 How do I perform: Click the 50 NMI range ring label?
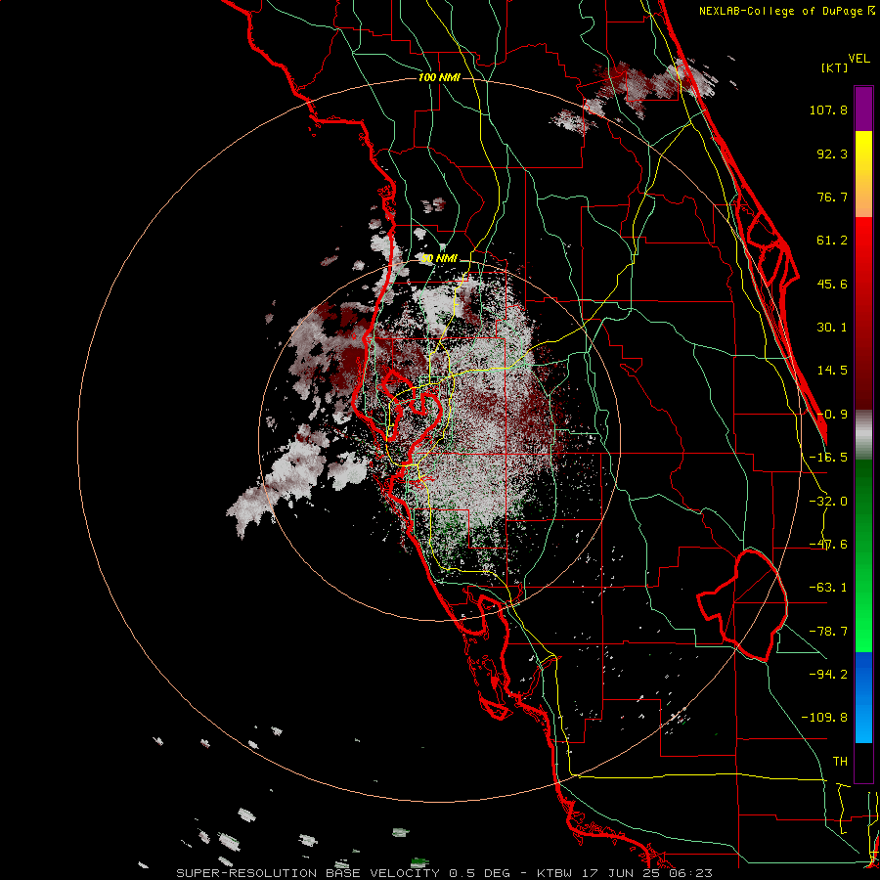coord(439,259)
